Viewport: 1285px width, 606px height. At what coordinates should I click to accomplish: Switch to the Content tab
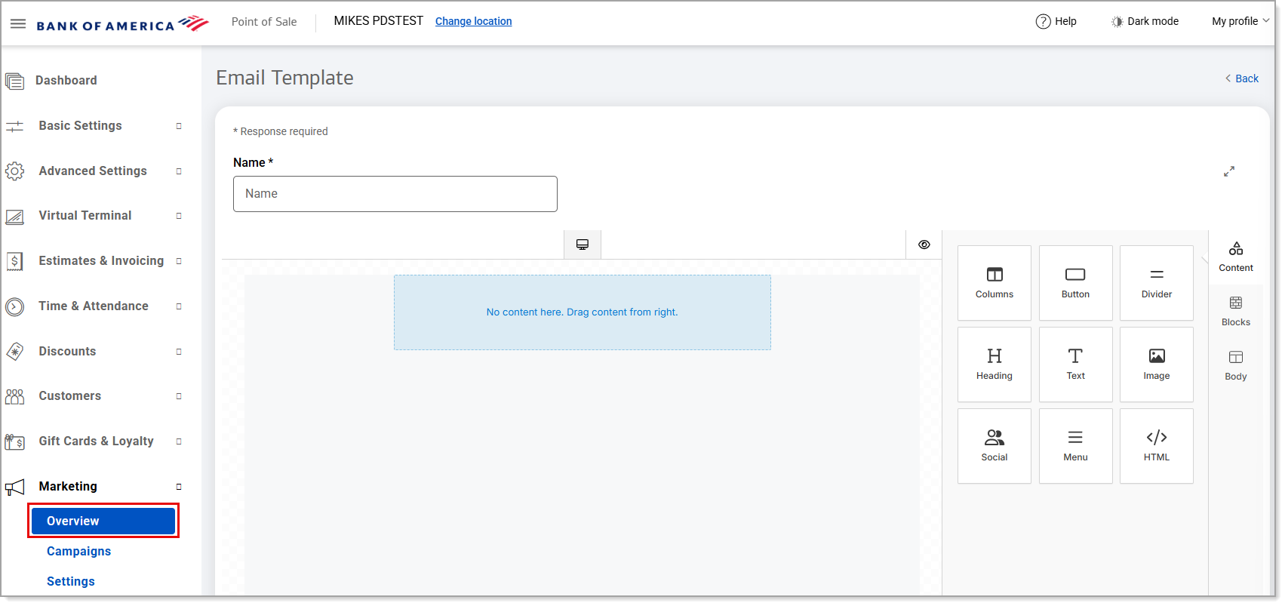point(1236,257)
